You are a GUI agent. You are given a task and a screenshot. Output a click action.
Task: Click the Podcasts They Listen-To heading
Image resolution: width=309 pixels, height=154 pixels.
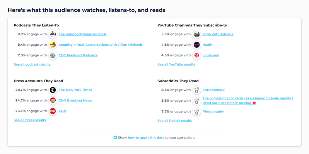tap(36, 25)
